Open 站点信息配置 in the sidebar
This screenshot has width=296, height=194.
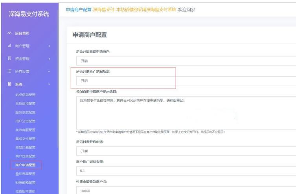[25, 95]
